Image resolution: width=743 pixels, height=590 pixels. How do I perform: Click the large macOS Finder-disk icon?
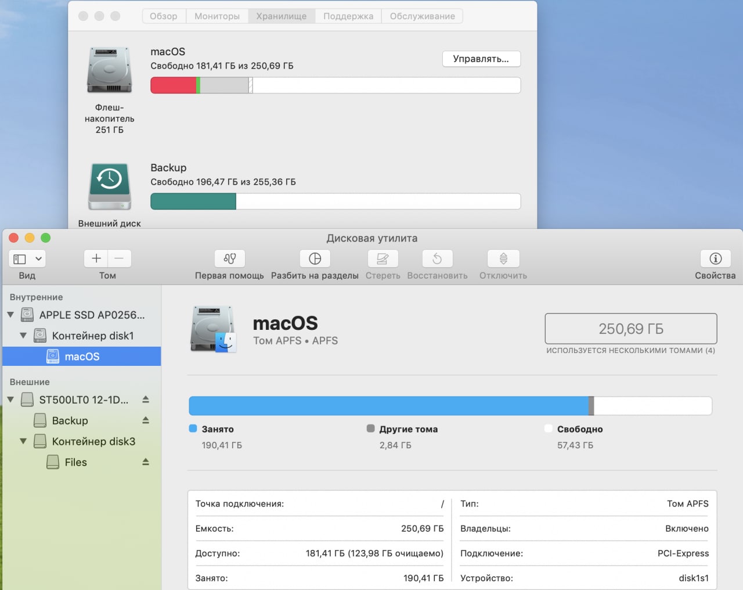[x=214, y=329]
